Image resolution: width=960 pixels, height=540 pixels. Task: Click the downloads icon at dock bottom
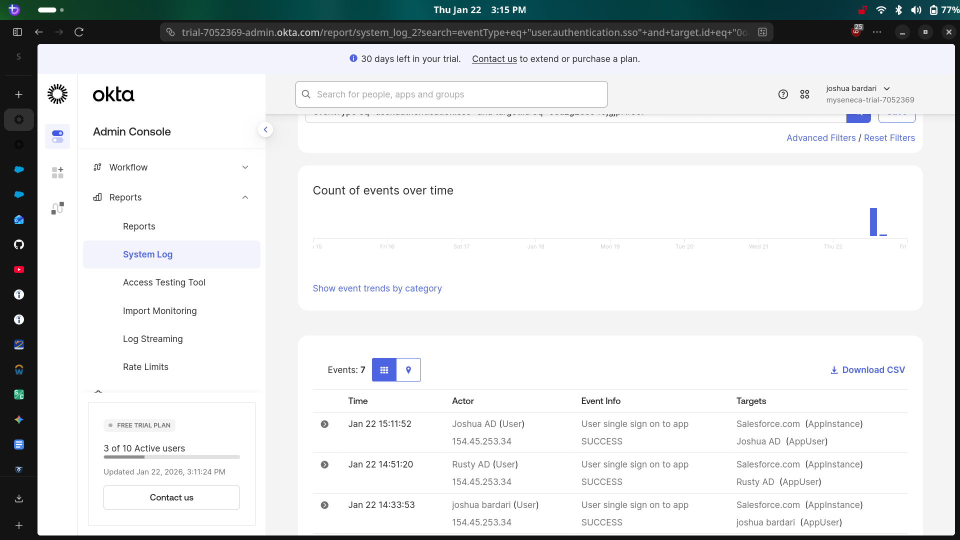coord(18,498)
